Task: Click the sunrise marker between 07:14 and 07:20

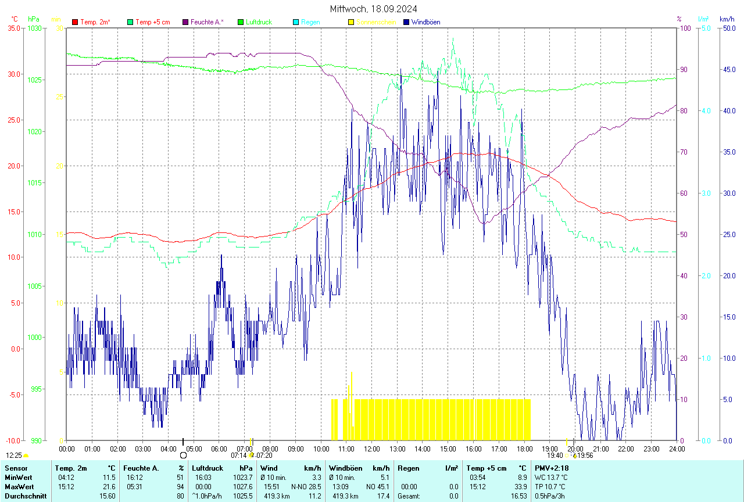Action: [252, 456]
